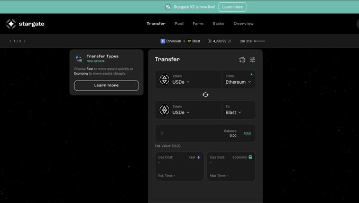
Task: Click Learn more in Transfer Types card
Action: (x=106, y=85)
